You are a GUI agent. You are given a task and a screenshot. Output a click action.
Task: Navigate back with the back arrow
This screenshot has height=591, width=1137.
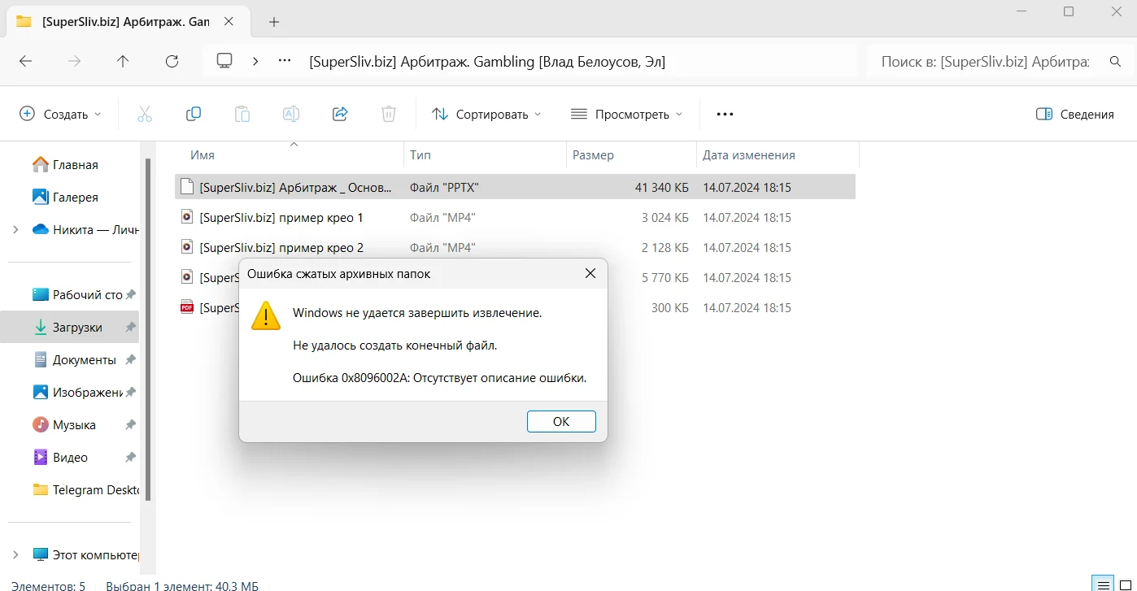[26, 61]
